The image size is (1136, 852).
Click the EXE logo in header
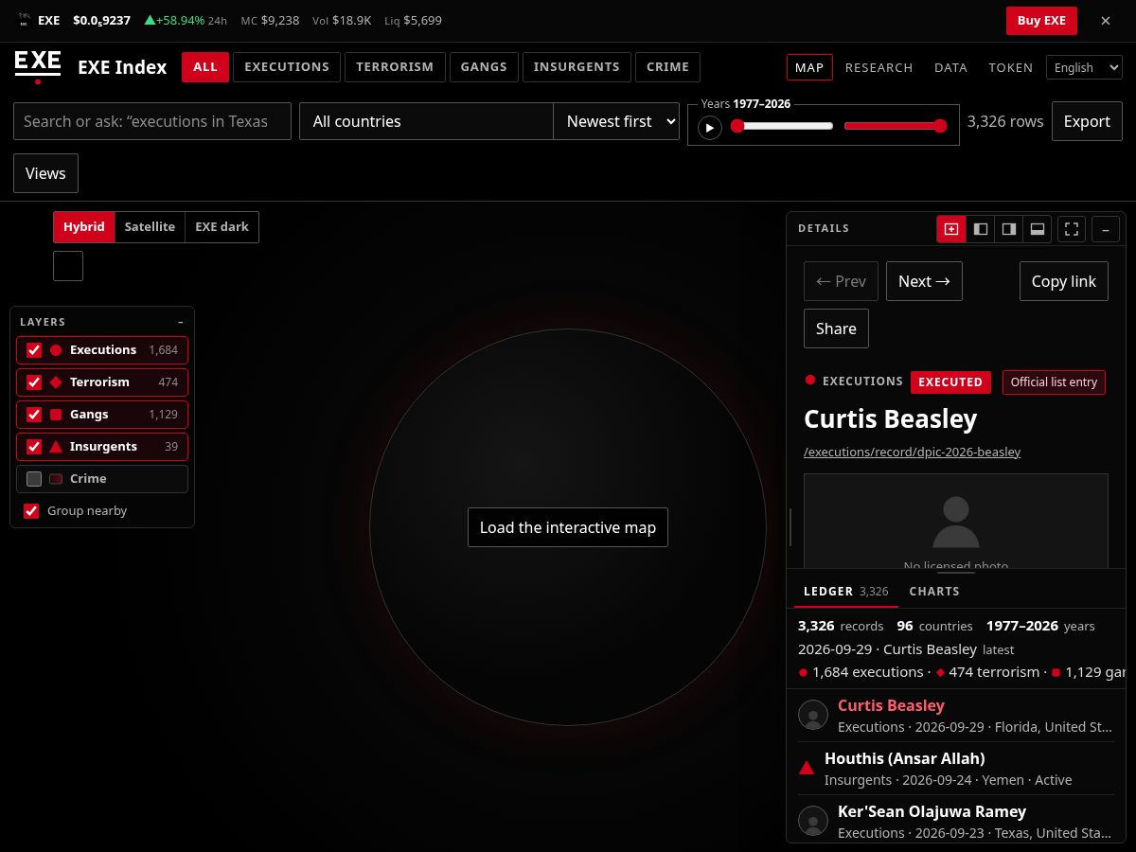[38, 67]
